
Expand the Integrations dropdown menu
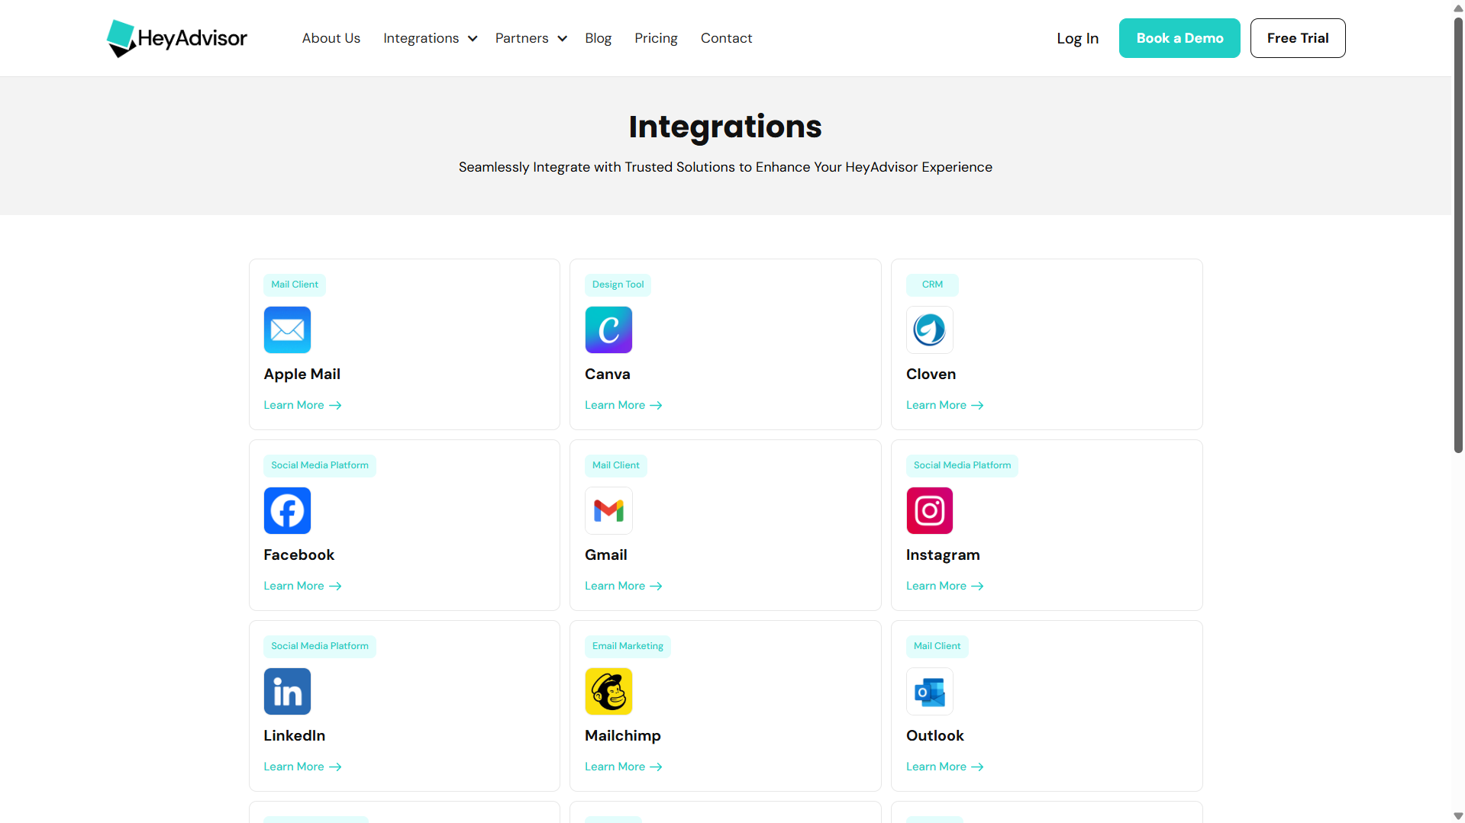tap(430, 38)
